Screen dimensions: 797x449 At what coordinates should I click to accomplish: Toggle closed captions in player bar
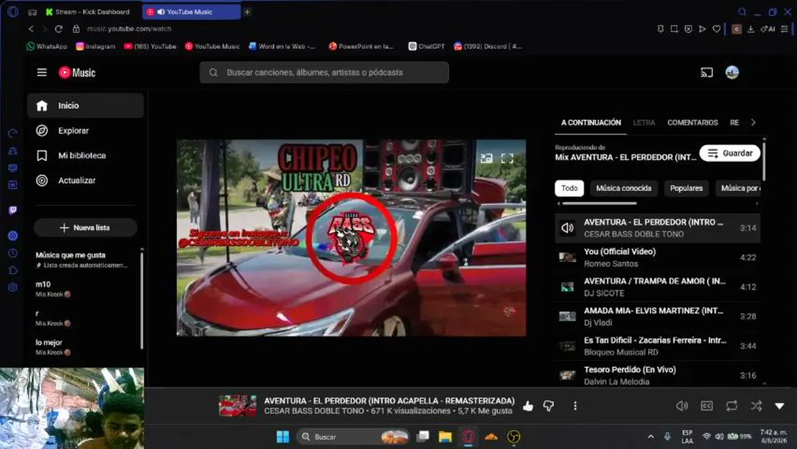[707, 406]
